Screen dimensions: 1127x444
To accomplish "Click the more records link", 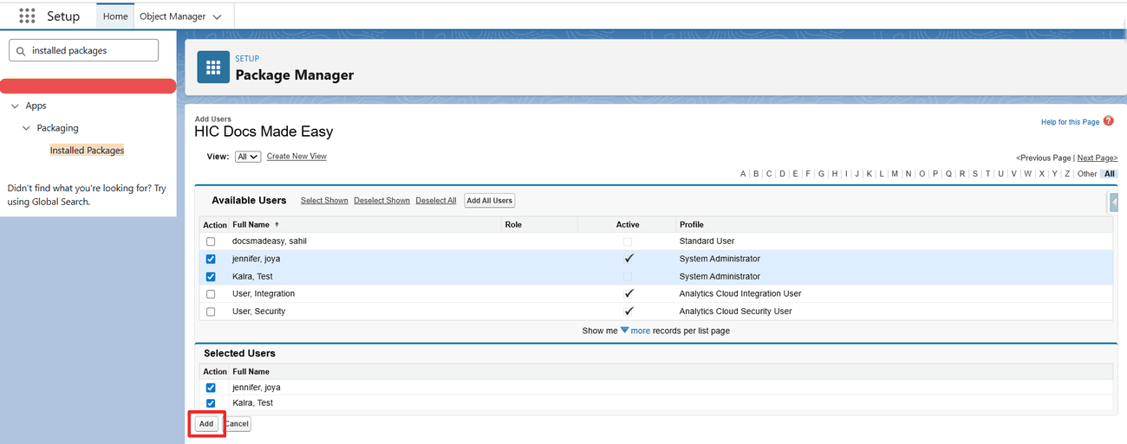I will [641, 331].
